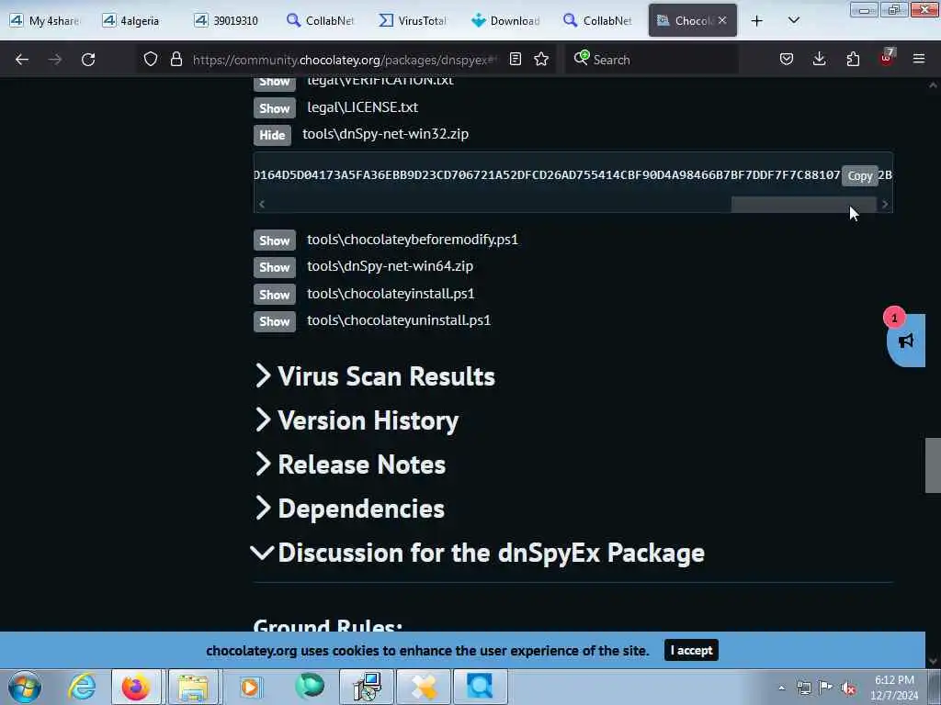
Task: Collapse Discussion for the dnSpyEx Package
Action: [x=478, y=553]
